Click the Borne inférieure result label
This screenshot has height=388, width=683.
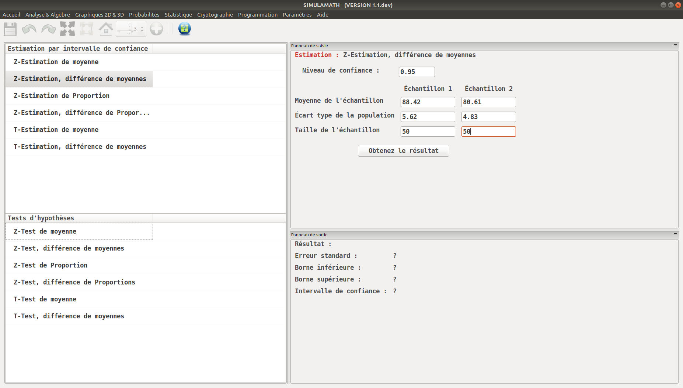click(x=328, y=268)
